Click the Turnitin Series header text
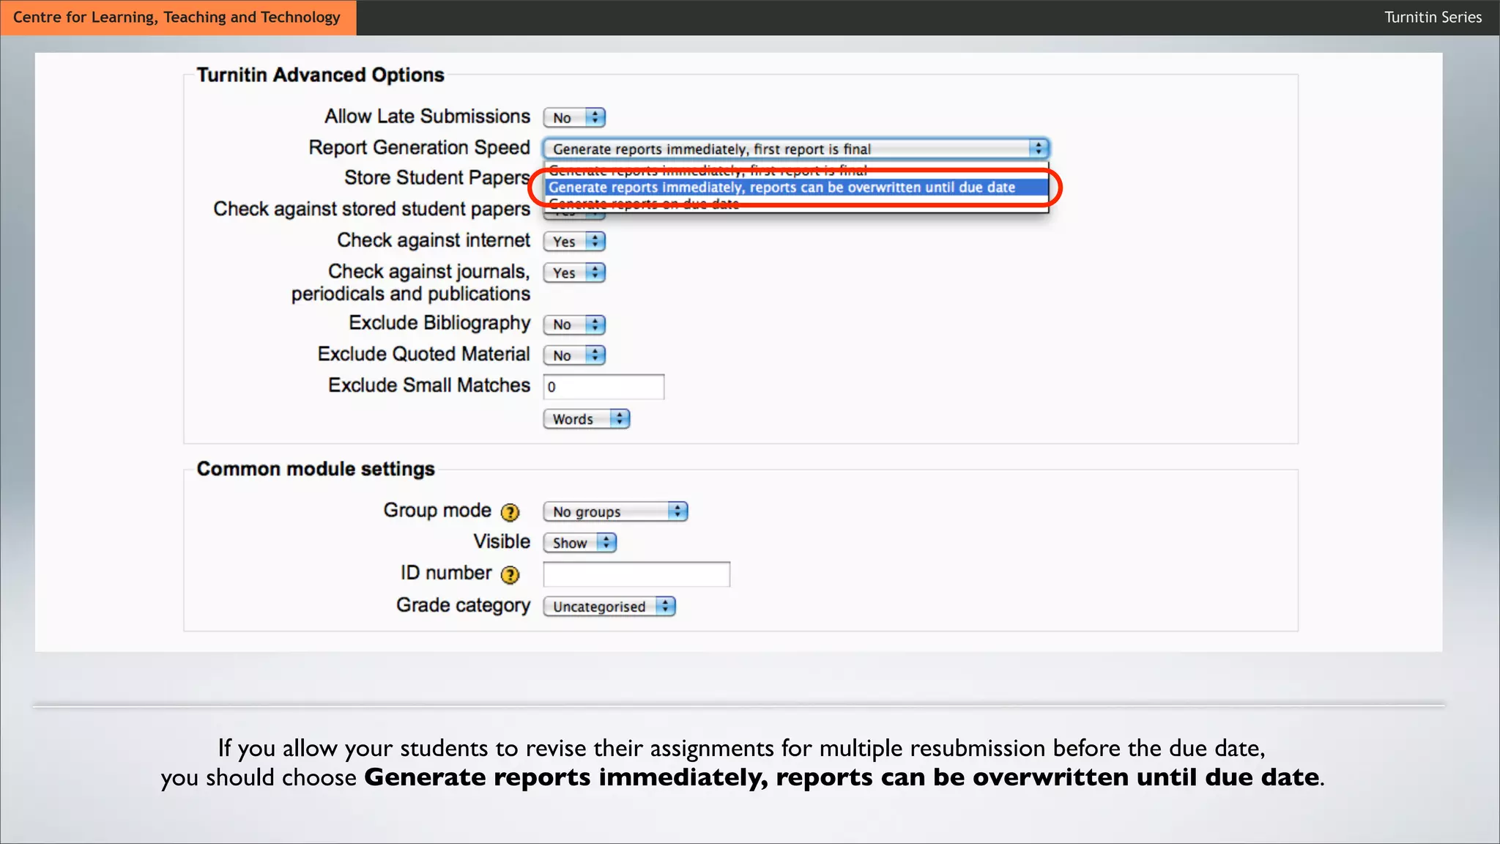Screen dimensions: 1500x844 (1433, 17)
